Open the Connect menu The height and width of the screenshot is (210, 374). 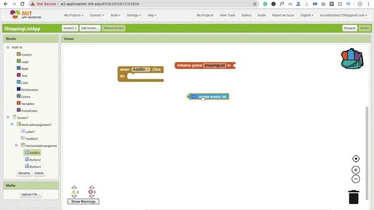point(97,15)
